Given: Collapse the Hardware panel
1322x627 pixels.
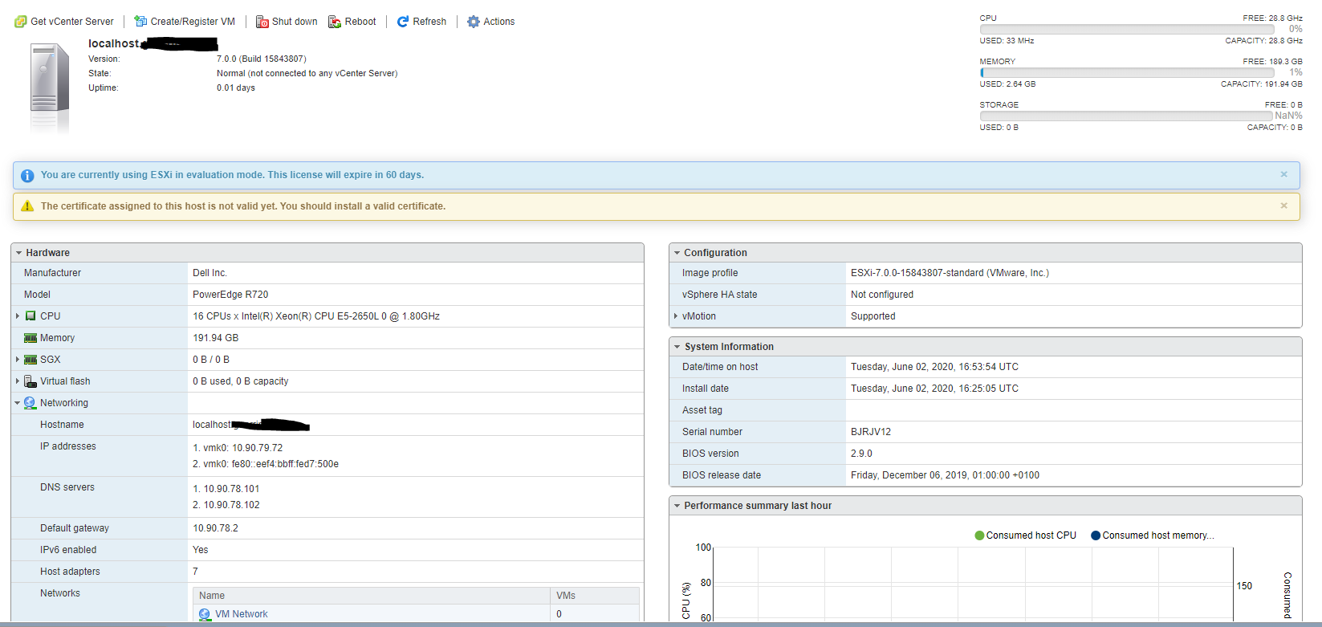Looking at the screenshot, I should point(18,253).
